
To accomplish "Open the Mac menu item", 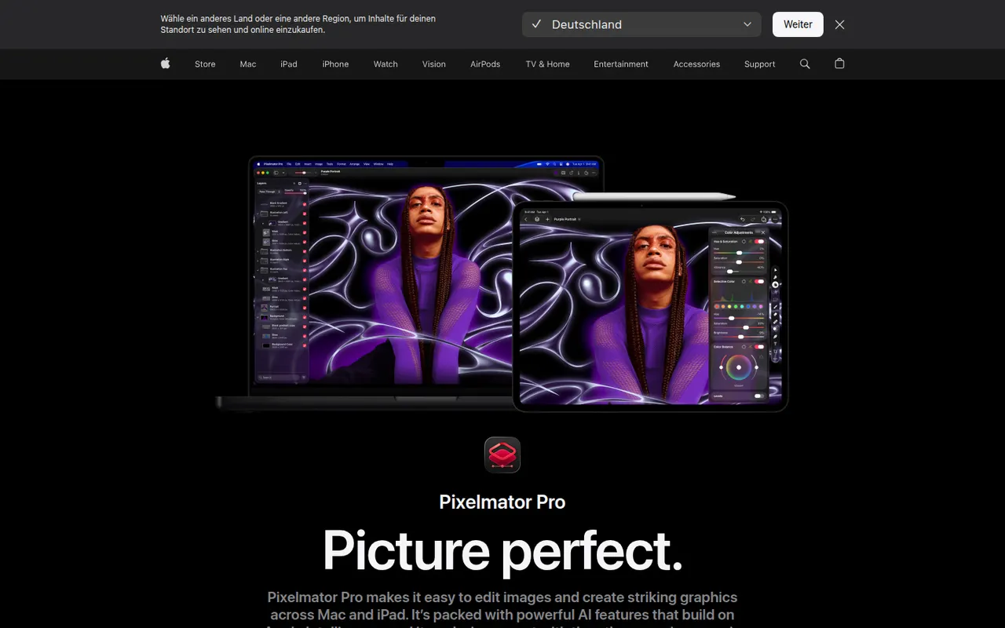I will (248, 64).
